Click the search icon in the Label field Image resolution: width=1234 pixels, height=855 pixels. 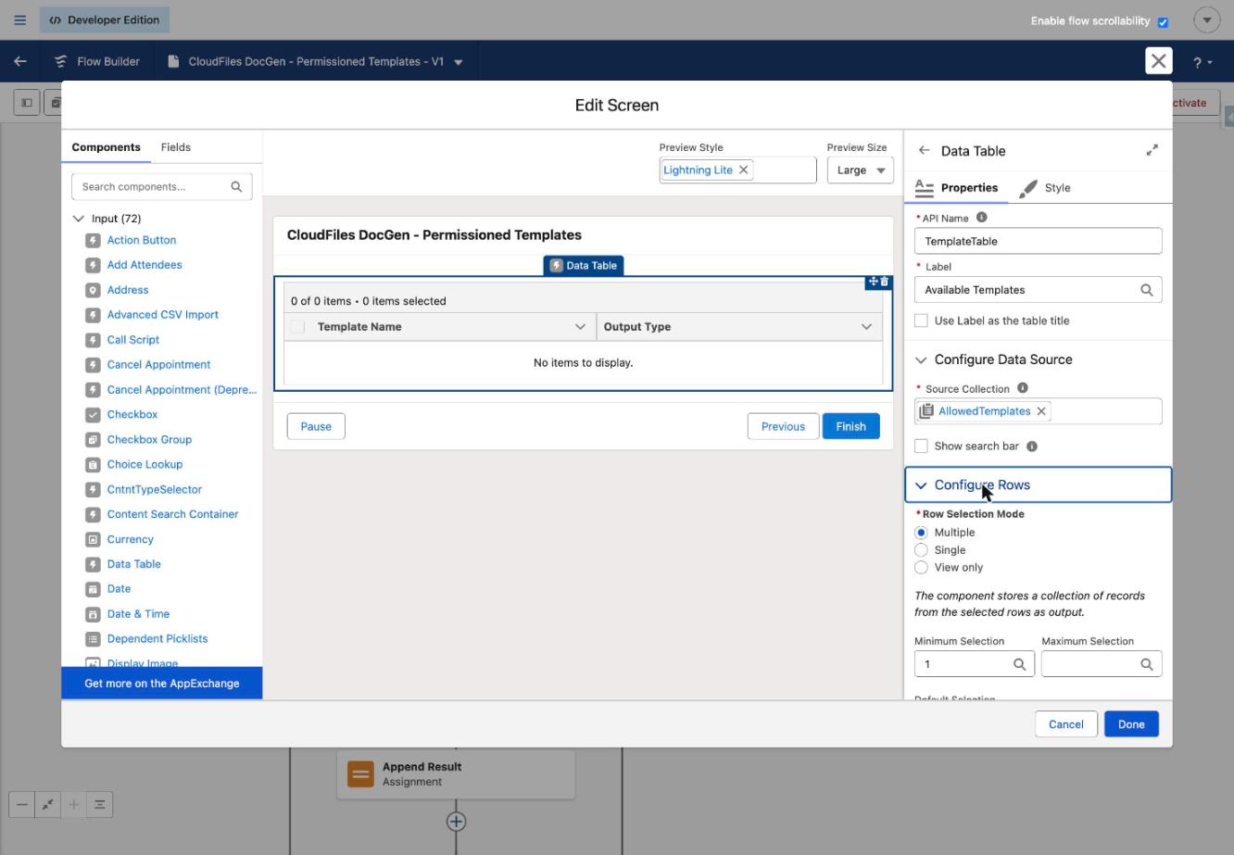(1146, 290)
